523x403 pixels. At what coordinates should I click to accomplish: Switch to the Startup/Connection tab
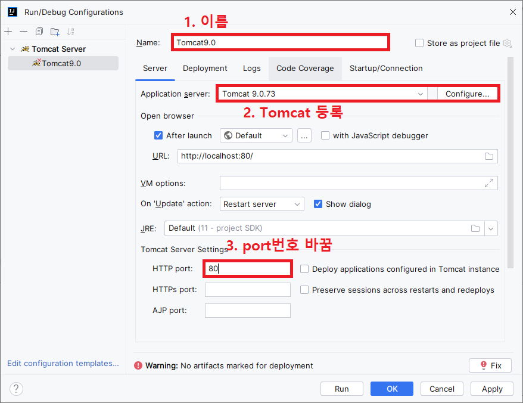click(386, 69)
